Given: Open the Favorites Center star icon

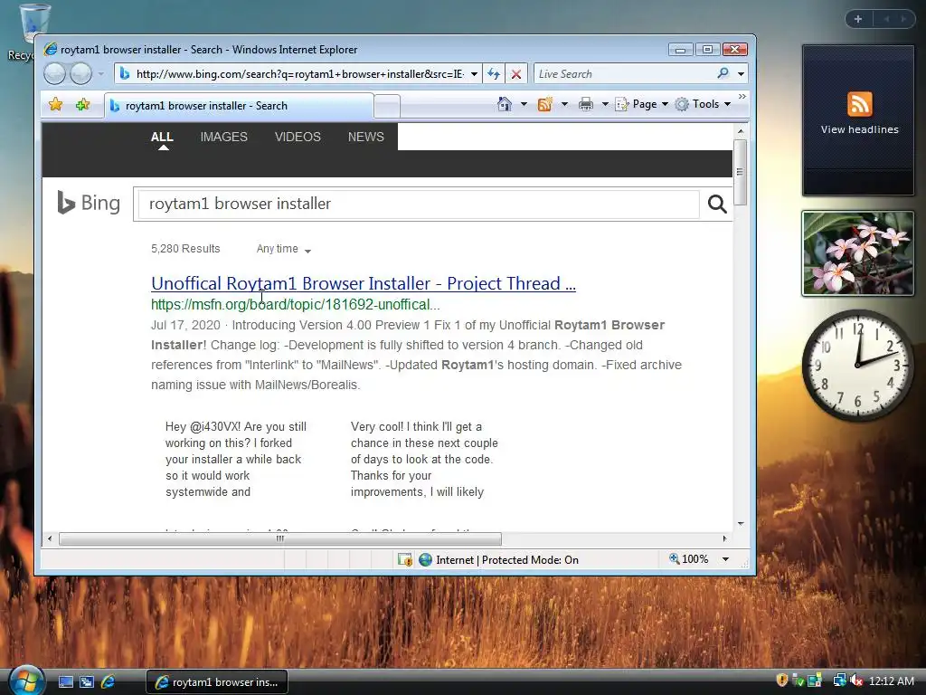Looking at the screenshot, I should (x=55, y=105).
